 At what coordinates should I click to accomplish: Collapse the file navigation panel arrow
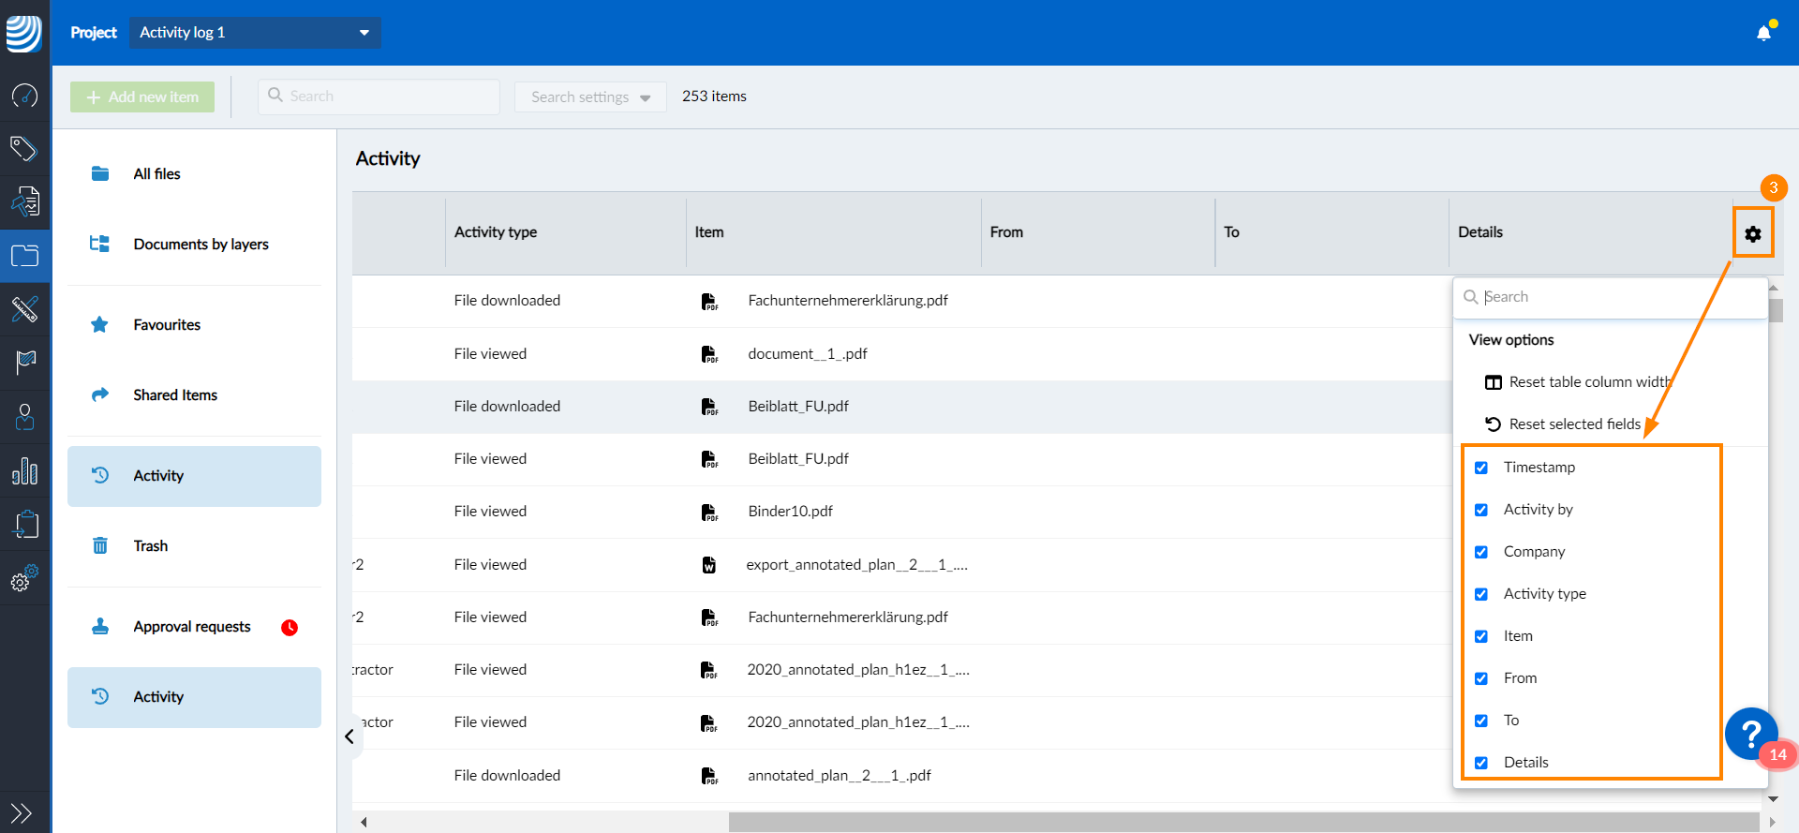[x=349, y=736]
